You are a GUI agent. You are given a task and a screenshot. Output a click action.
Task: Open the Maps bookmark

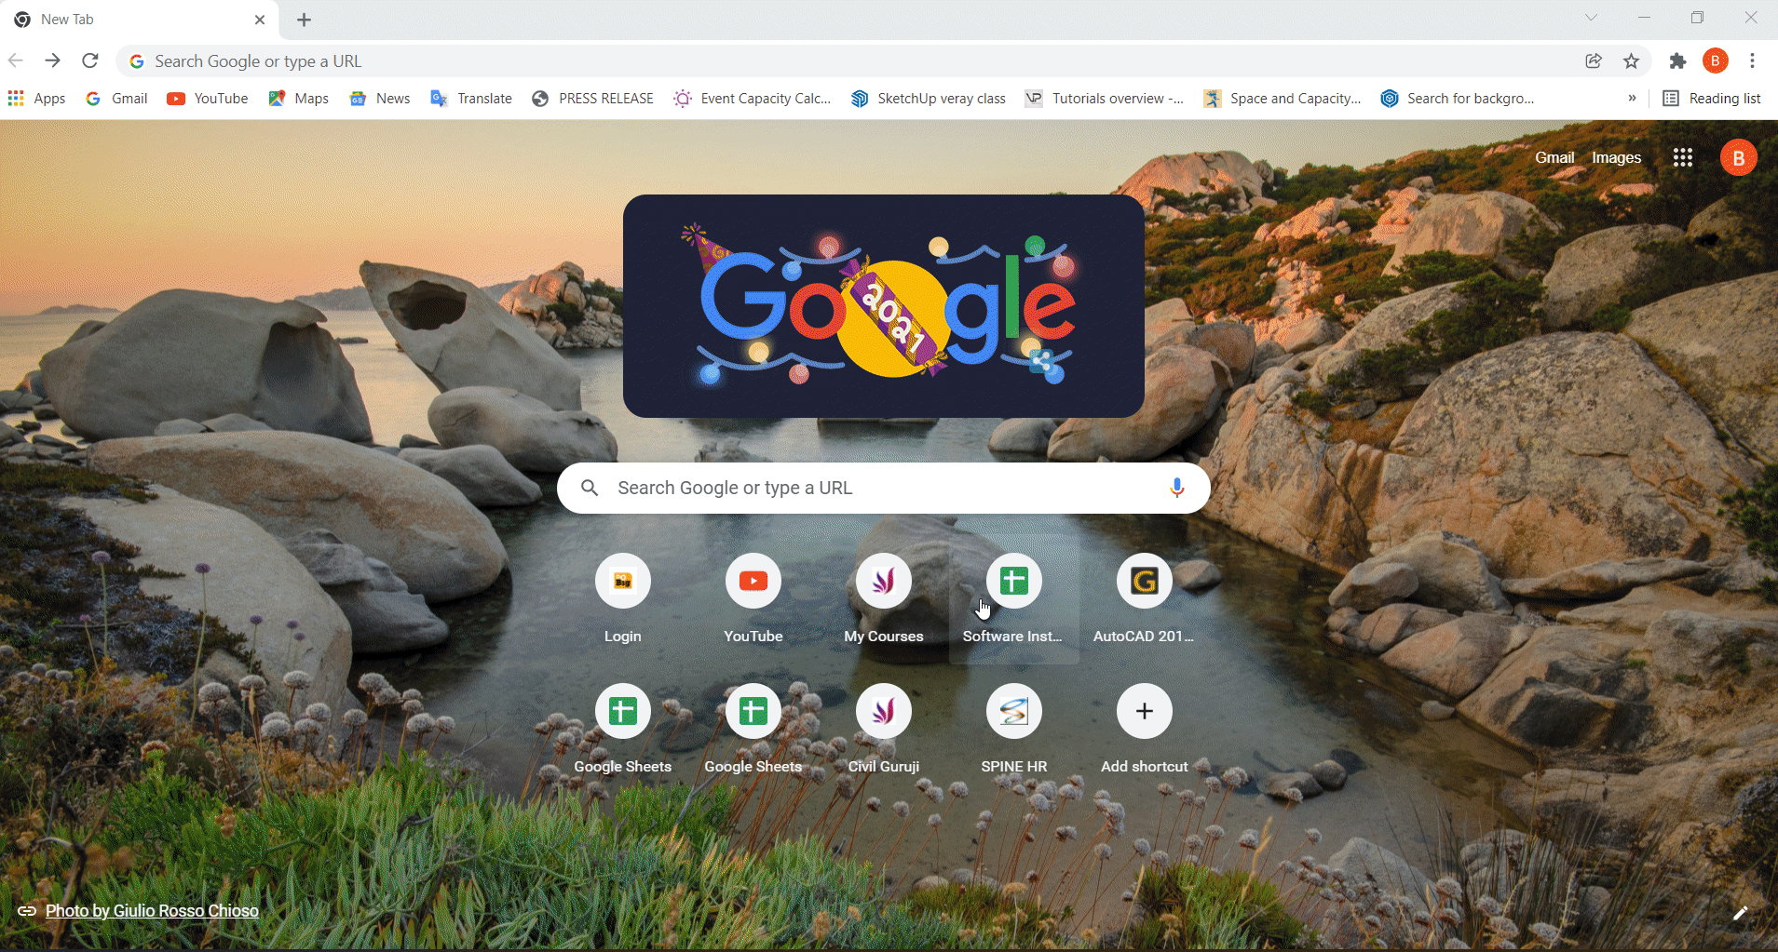[x=299, y=98]
